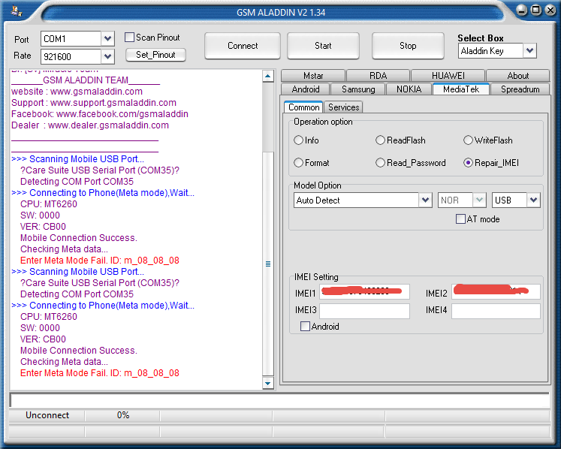This screenshot has width=561, height=449.
Task: Open the About tab
Action: pyautogui.click(x=517, y=76)
